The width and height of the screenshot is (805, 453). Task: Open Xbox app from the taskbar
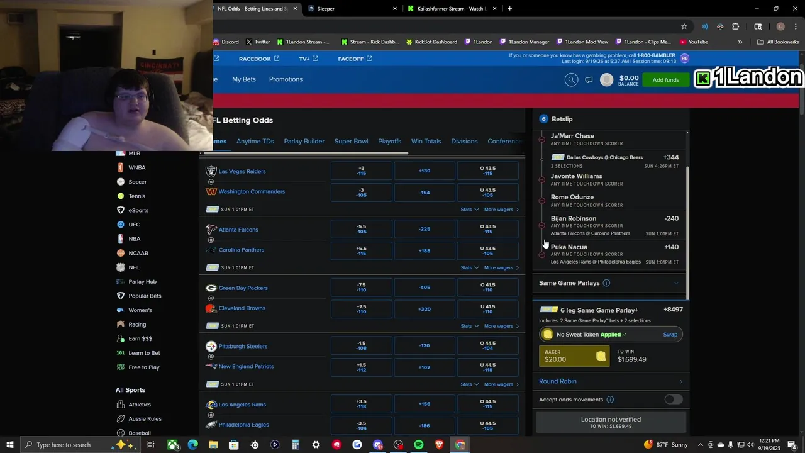pyautogui.click(x=172, y=445)
